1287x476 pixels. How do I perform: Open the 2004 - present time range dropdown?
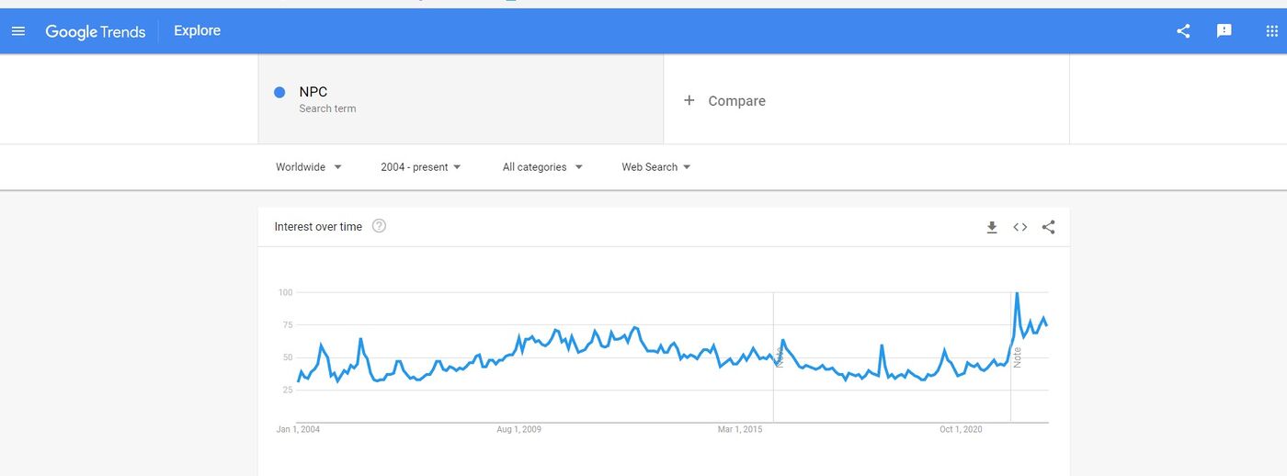pyautogui.click(x=421, y=167)
